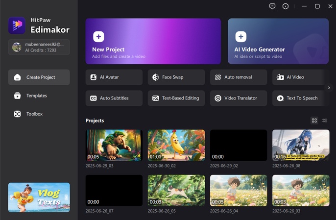Click the 00:16 duration label

280,157
